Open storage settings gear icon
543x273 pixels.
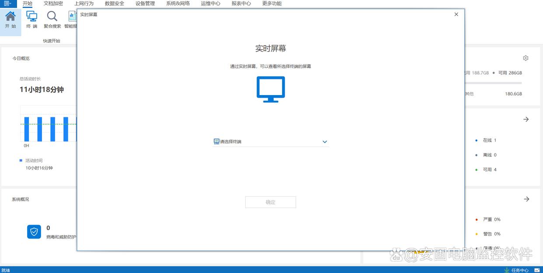point(526,58)
